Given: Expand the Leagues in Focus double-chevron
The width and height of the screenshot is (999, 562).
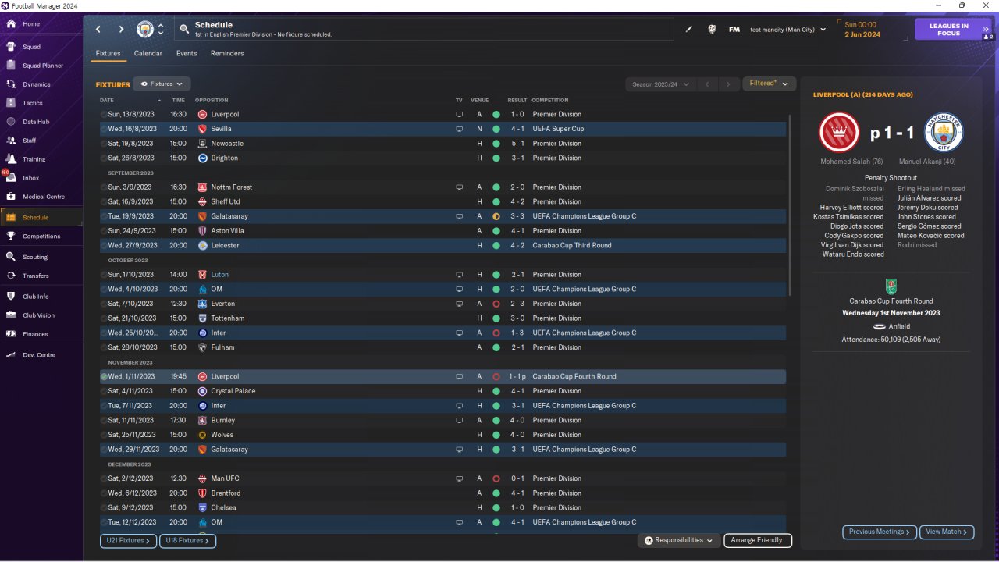Looking at the screenshot, I should point(987,29).
